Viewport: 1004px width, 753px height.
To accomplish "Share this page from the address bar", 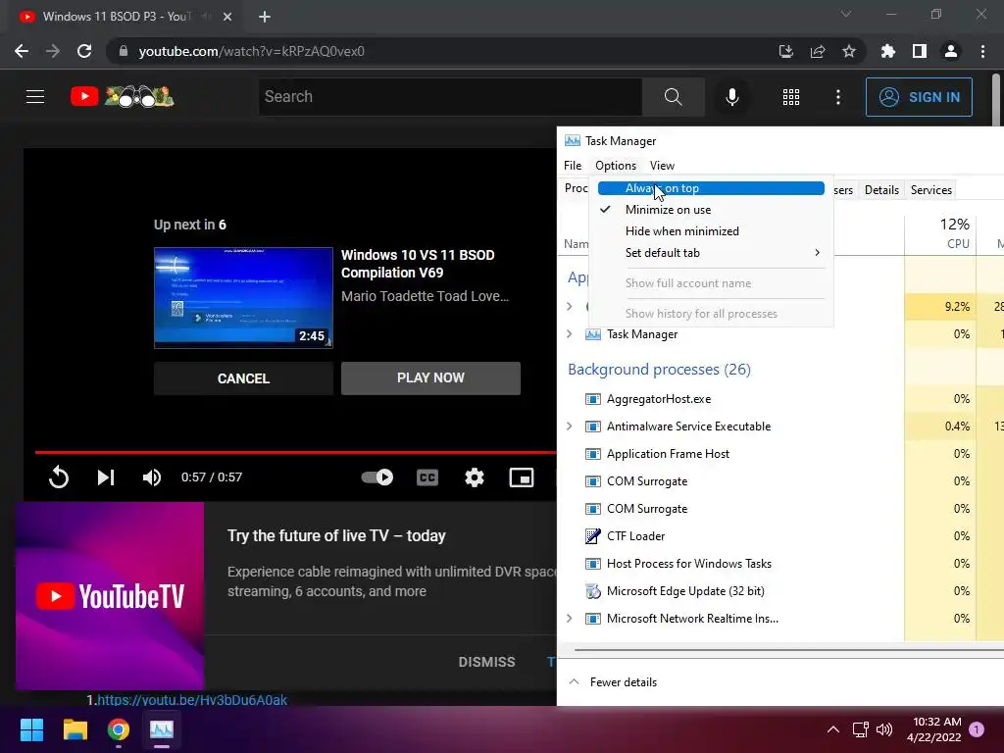I will pos(818,51).
